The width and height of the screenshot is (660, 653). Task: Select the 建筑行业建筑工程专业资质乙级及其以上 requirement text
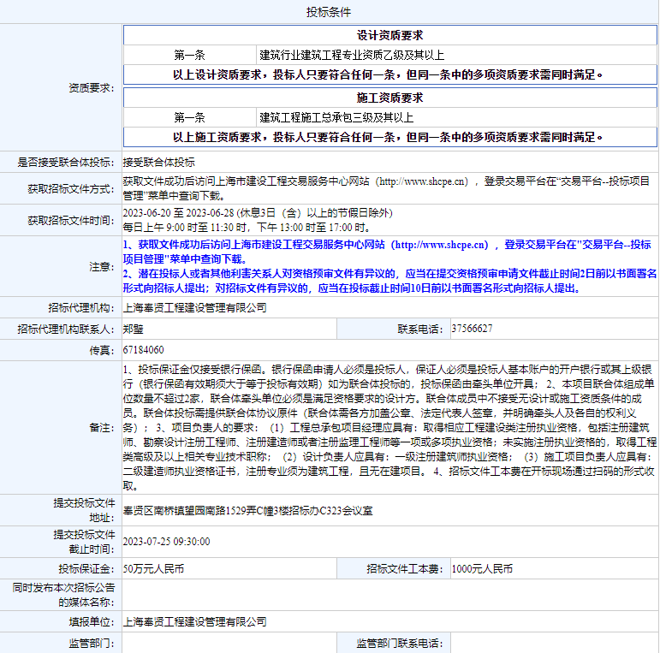tap(352, 55)
